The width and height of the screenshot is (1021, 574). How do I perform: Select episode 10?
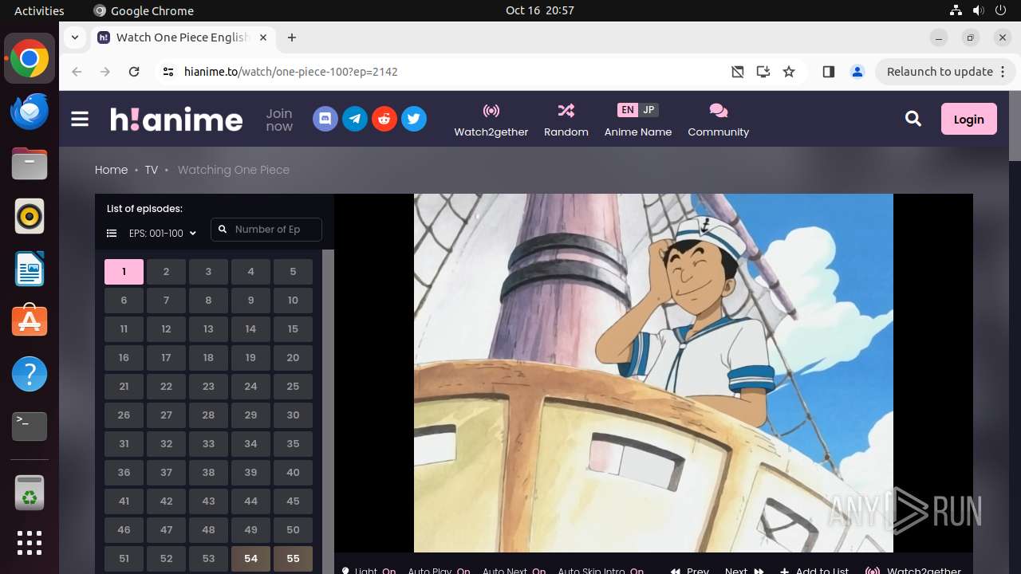(x=293, y=301)
